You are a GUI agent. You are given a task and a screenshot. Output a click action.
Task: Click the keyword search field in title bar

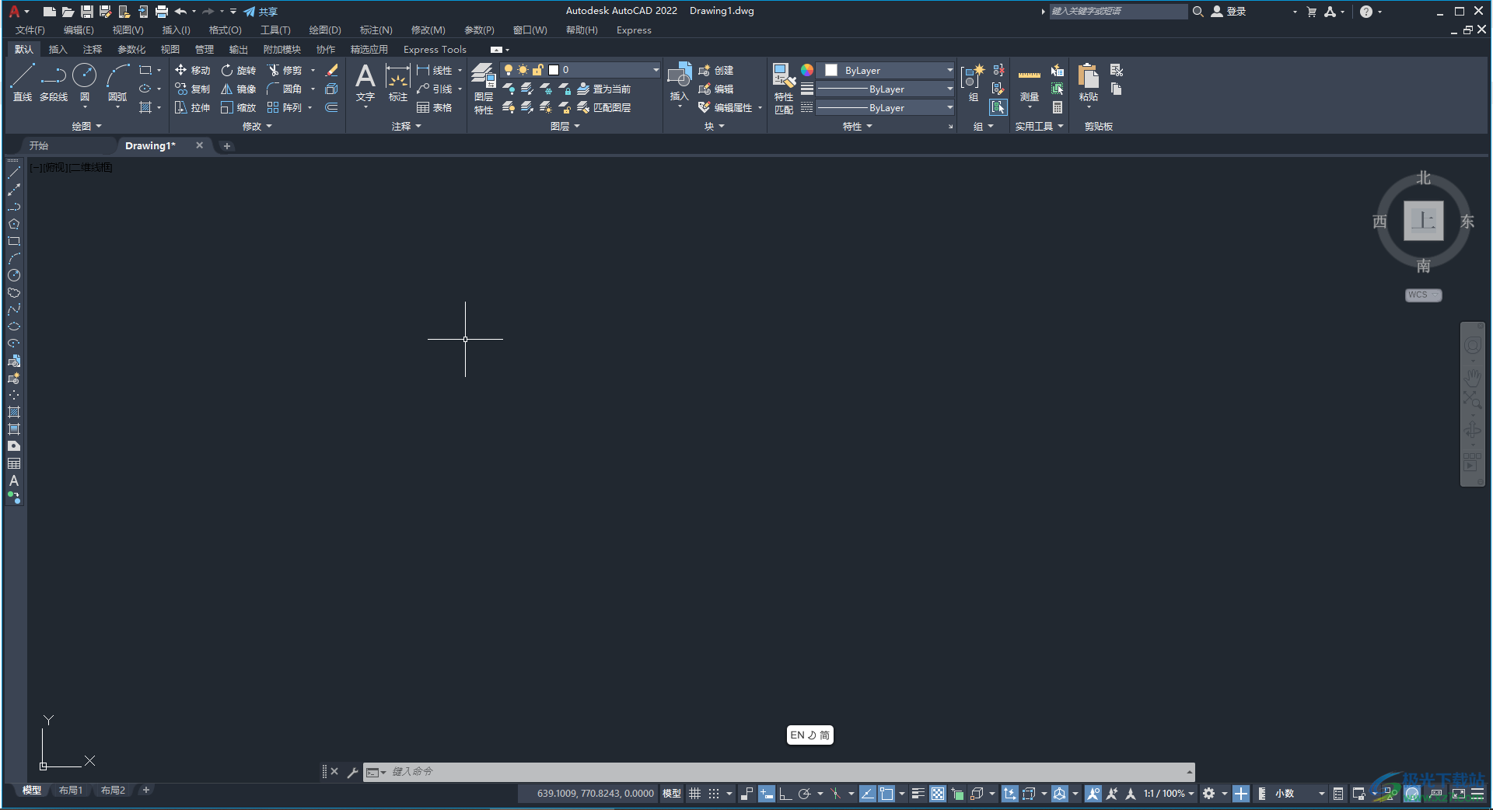(1118, 11)
